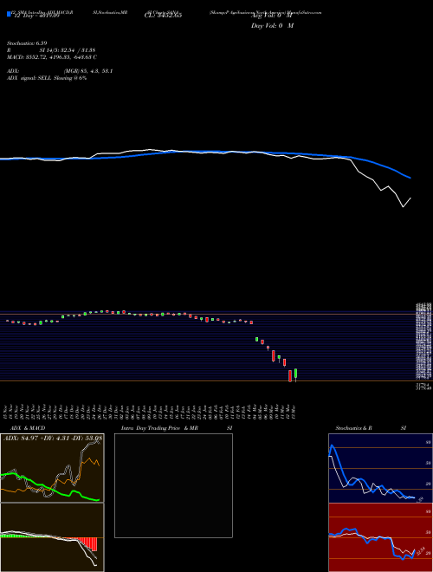Click the blue 12 Day SMA legend square

(x=9, y=15)
